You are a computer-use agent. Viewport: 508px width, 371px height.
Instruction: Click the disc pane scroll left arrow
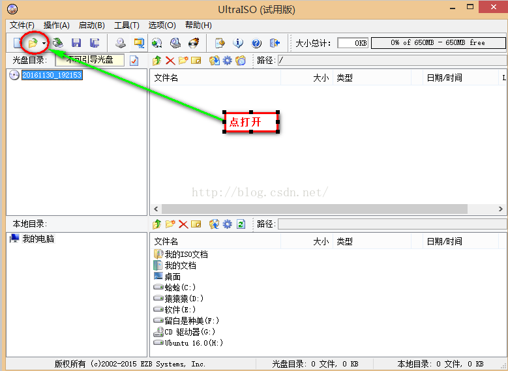pos(156,209)
